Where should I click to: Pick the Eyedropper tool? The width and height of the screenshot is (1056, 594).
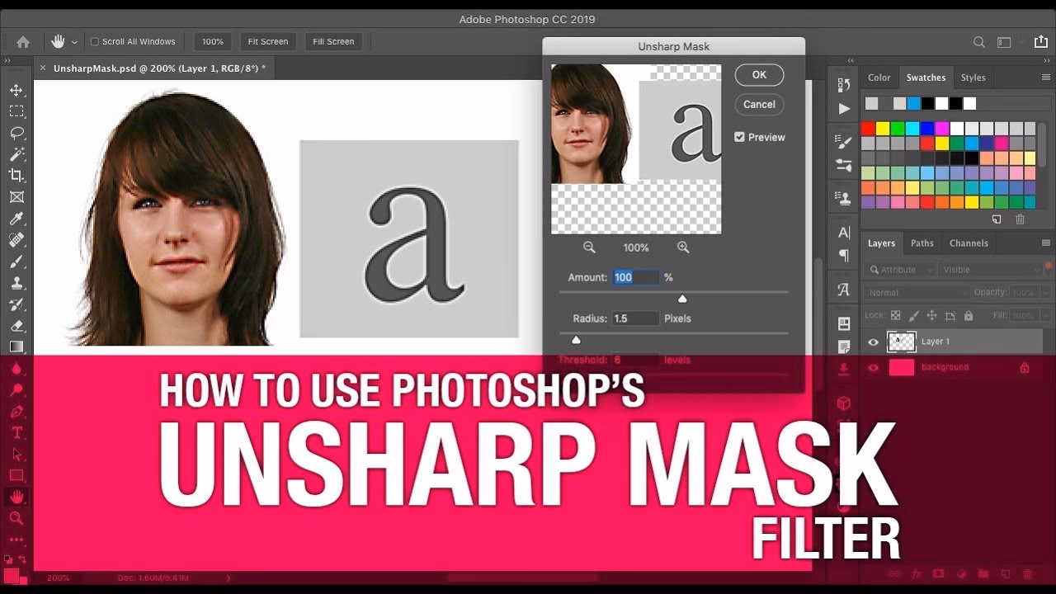click(x=16, y=218)
